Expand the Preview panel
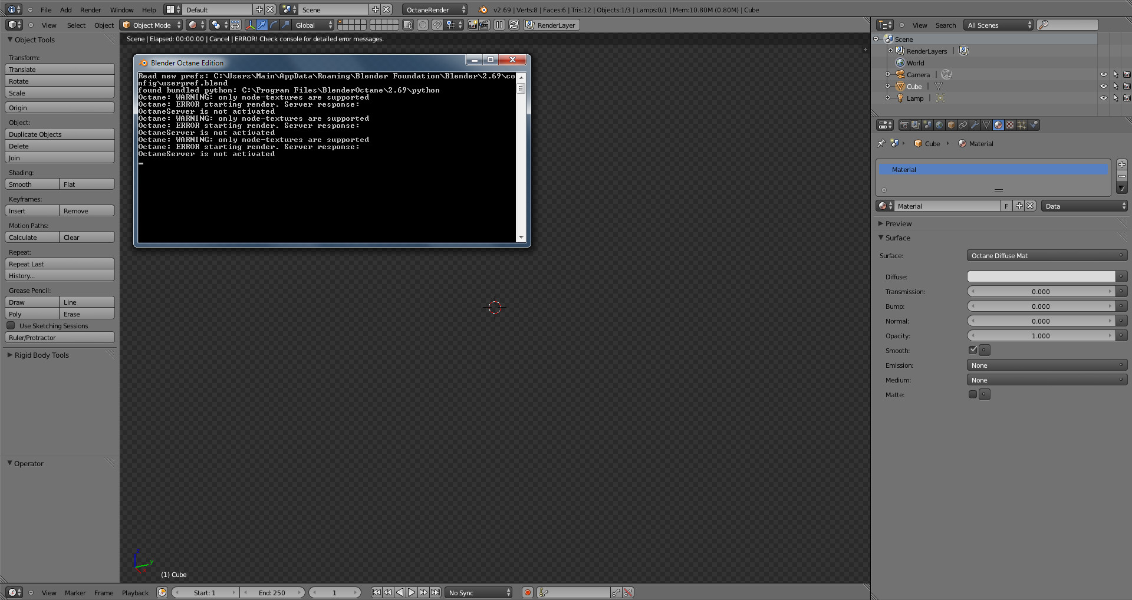1132x600 pixels. pos(898,223)
